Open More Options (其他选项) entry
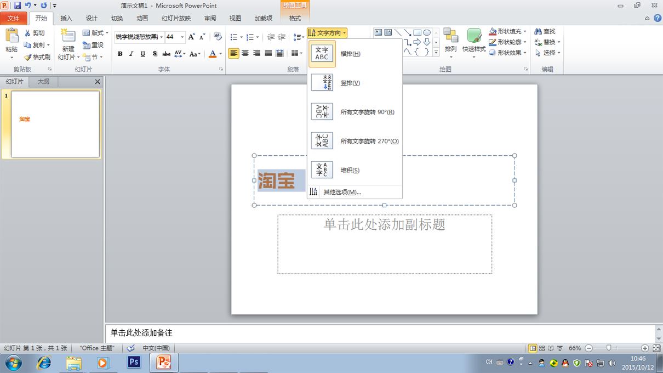 pos(355,192)
